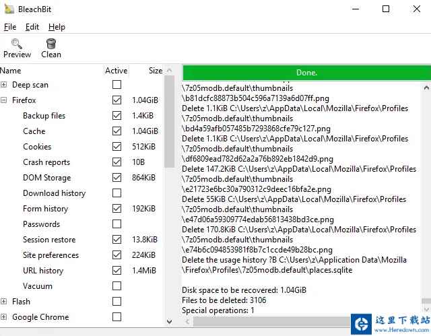The width and height of the screenshot is (431, 336).
Task: Uncheck Crash reports checkbox
Action: click(x=117, y=162)
